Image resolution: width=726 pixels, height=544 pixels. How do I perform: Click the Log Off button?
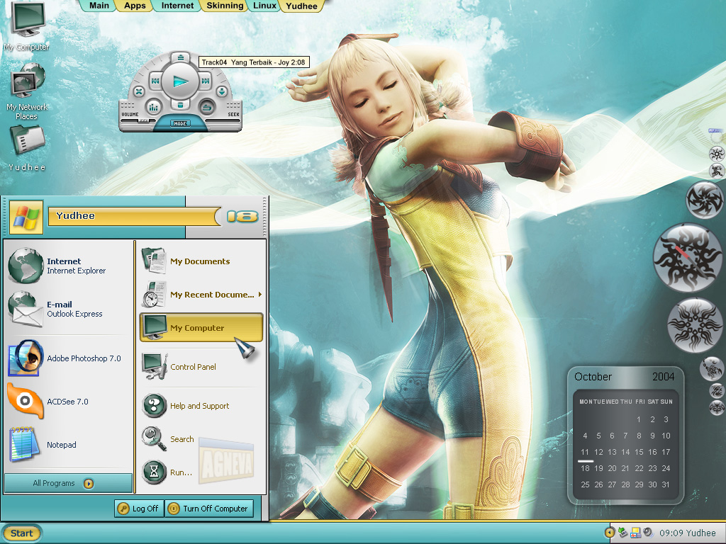pos(138,509)
